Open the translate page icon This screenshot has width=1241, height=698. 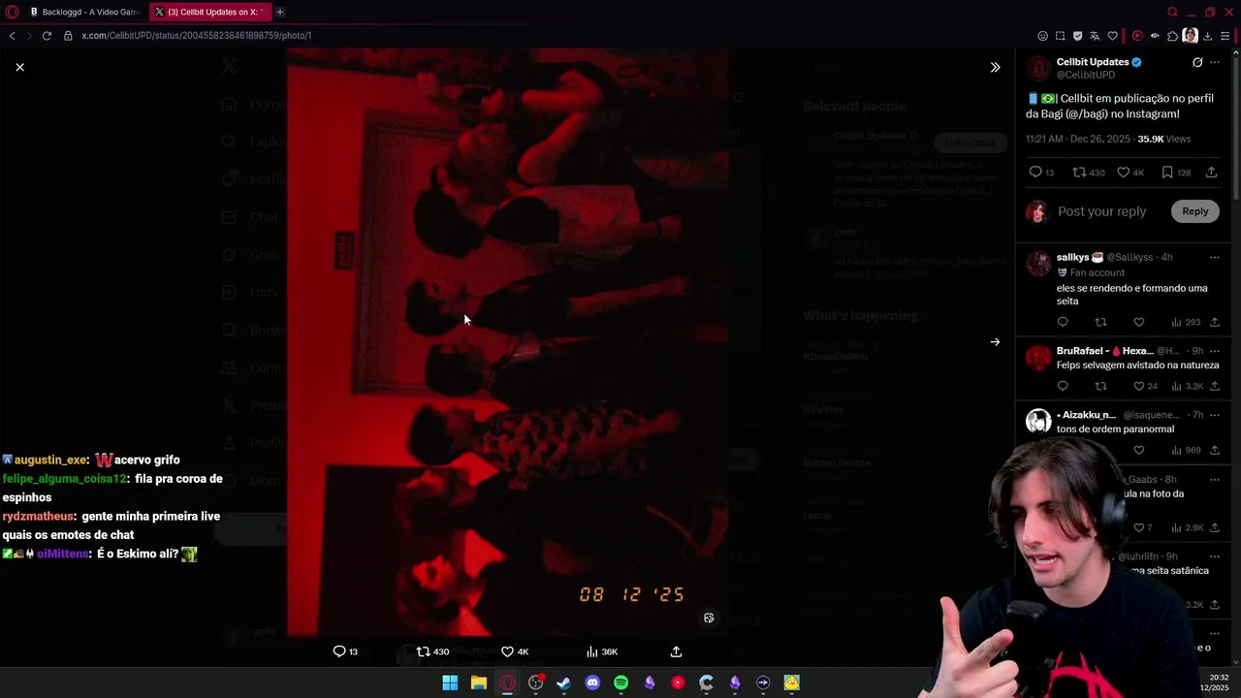1095,36
